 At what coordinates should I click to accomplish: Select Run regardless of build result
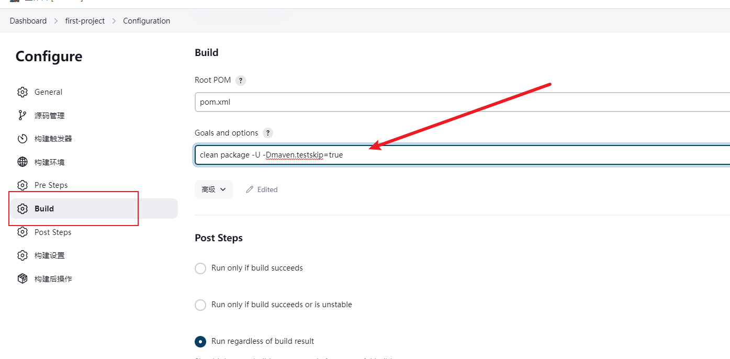pyautogui.click(x=200, y=342)
